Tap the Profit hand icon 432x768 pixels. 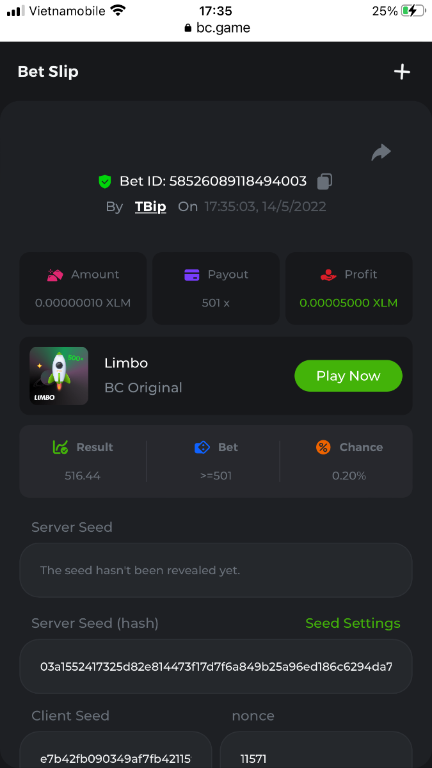tap(328, 275)
